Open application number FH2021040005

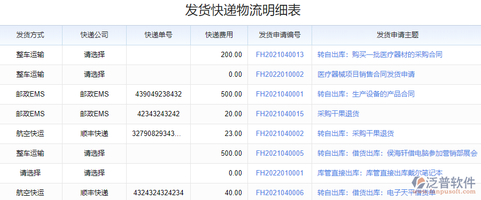pos(280,153)
